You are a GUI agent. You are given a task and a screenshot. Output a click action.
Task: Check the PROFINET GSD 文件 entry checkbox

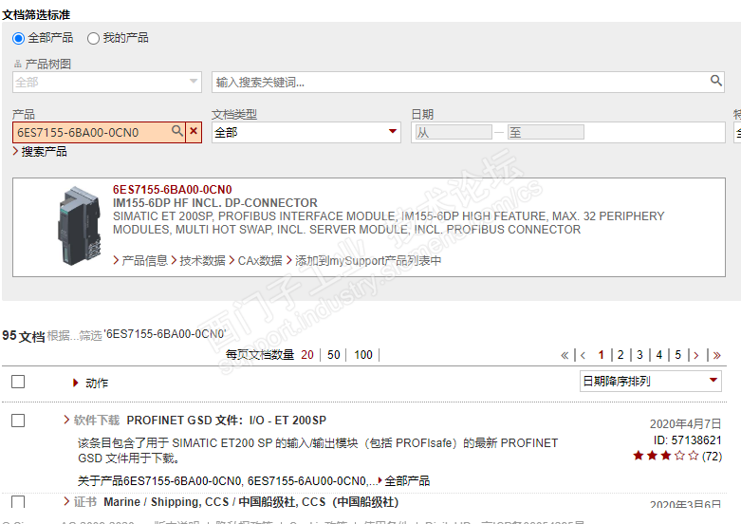[x=18, y=421]
